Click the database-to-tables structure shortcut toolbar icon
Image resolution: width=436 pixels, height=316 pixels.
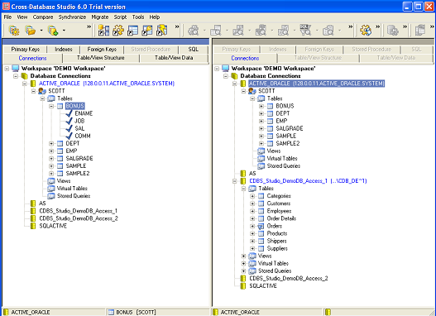point(103,30)
